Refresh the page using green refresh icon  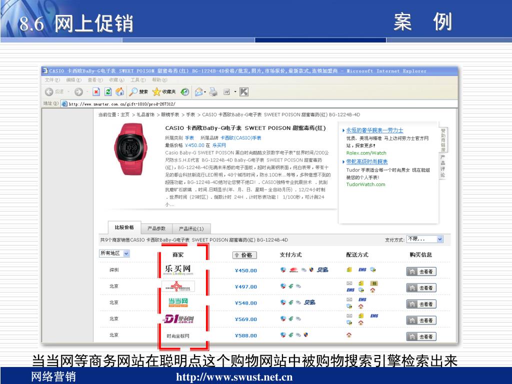coord(108,92)
